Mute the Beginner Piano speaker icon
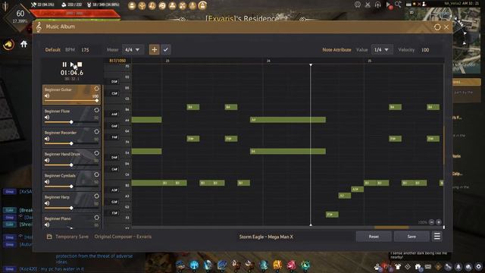 [47, 224]
